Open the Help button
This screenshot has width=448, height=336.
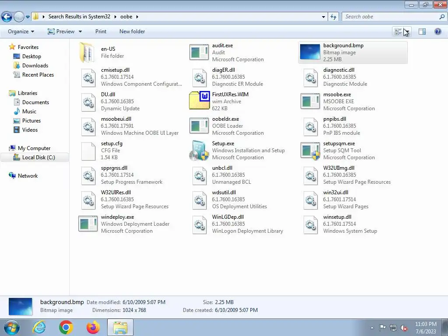point(437,31)
